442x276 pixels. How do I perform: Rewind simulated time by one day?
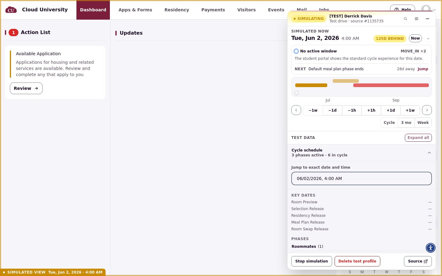click(x=332, y=110)
